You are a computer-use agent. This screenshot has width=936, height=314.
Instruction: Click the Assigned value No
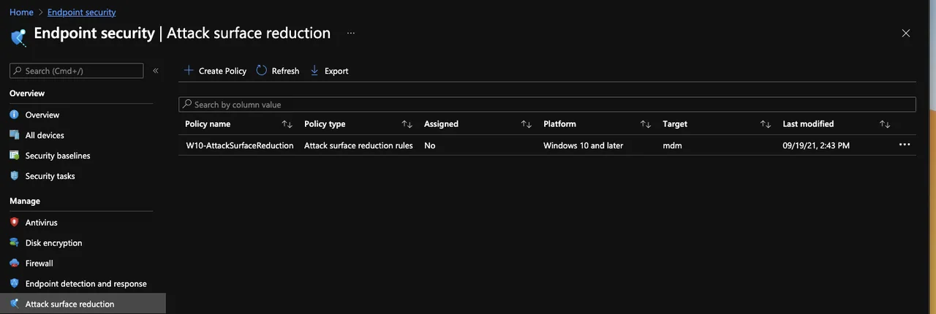click(429, 145)
